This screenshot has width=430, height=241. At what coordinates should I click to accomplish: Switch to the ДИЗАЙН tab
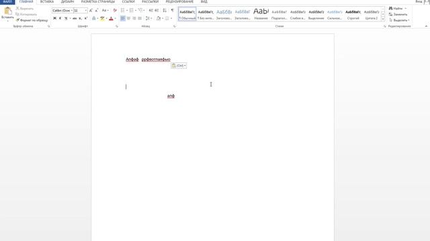tap(67, 1)
